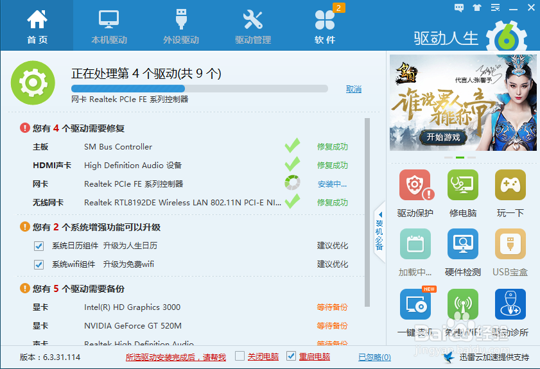Toggle 系统wifi组件 upgrade checkbox

coord(39,264)
